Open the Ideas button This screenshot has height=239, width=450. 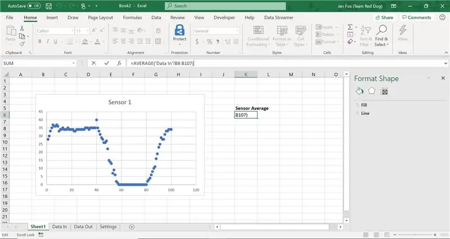pos(403,33)
